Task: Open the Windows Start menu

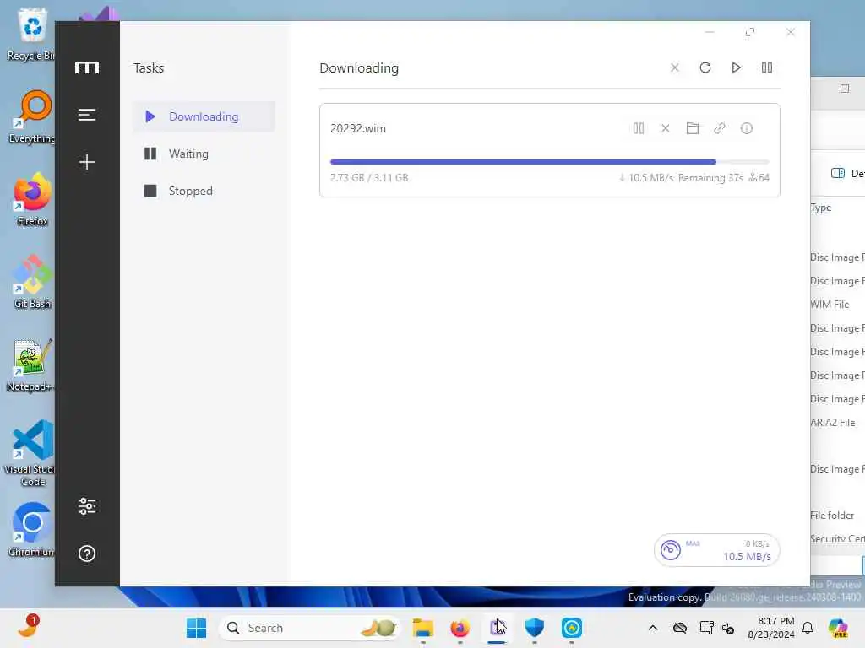Action: click(x=196, y=628)
